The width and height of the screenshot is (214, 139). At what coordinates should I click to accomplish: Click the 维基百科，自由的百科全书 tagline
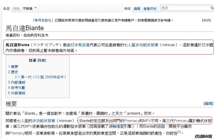pyautogui.click(x=27, y=36)
